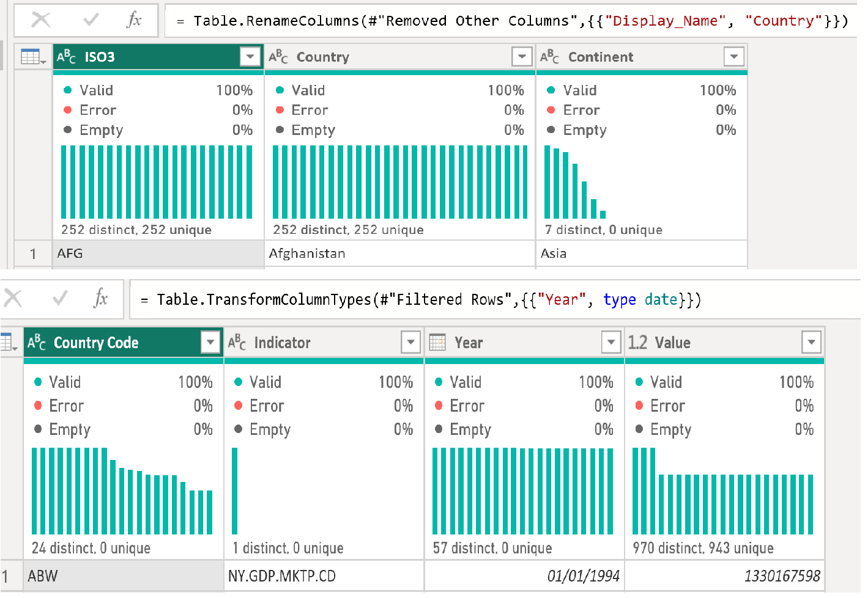Change the data type icon of Continent column
The image size is (865, 598).
pos(549,57)
